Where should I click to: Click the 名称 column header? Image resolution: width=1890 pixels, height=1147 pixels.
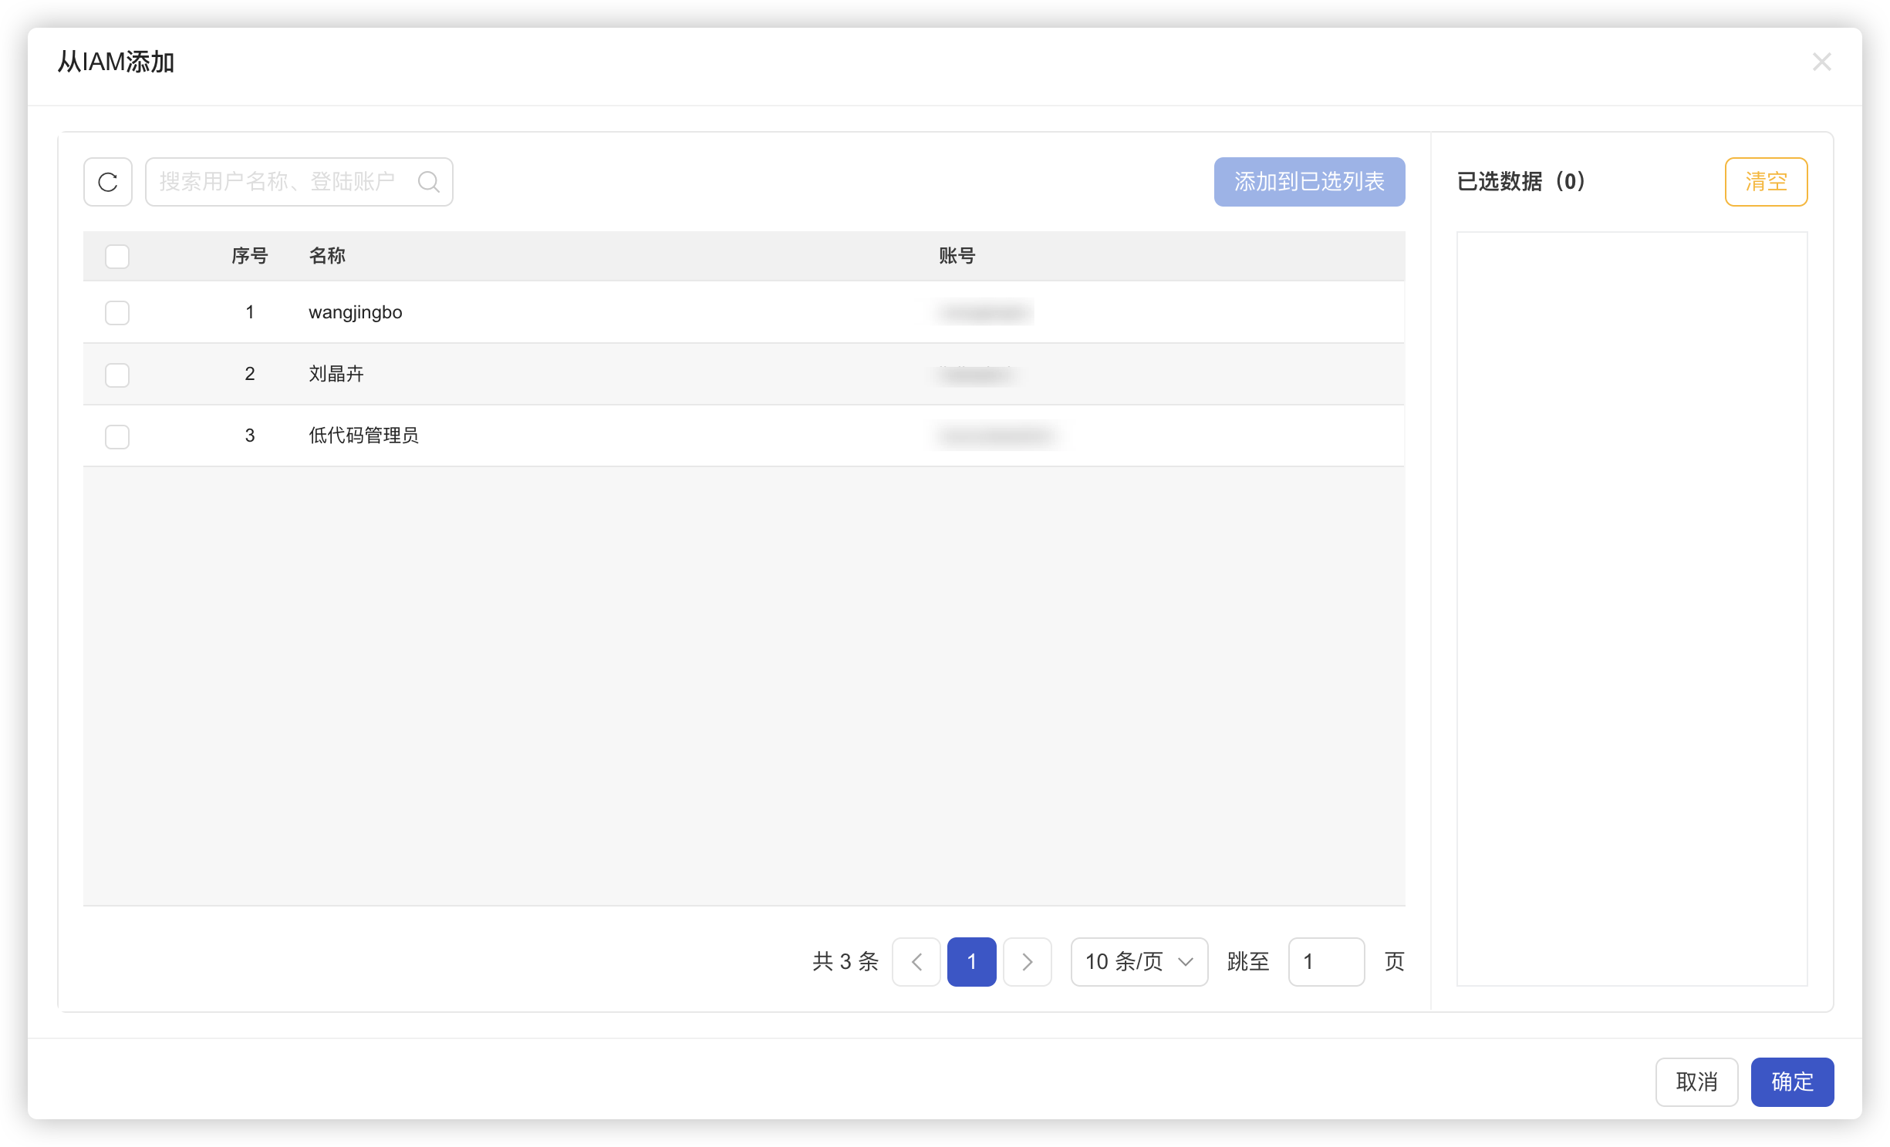[327, 256]
